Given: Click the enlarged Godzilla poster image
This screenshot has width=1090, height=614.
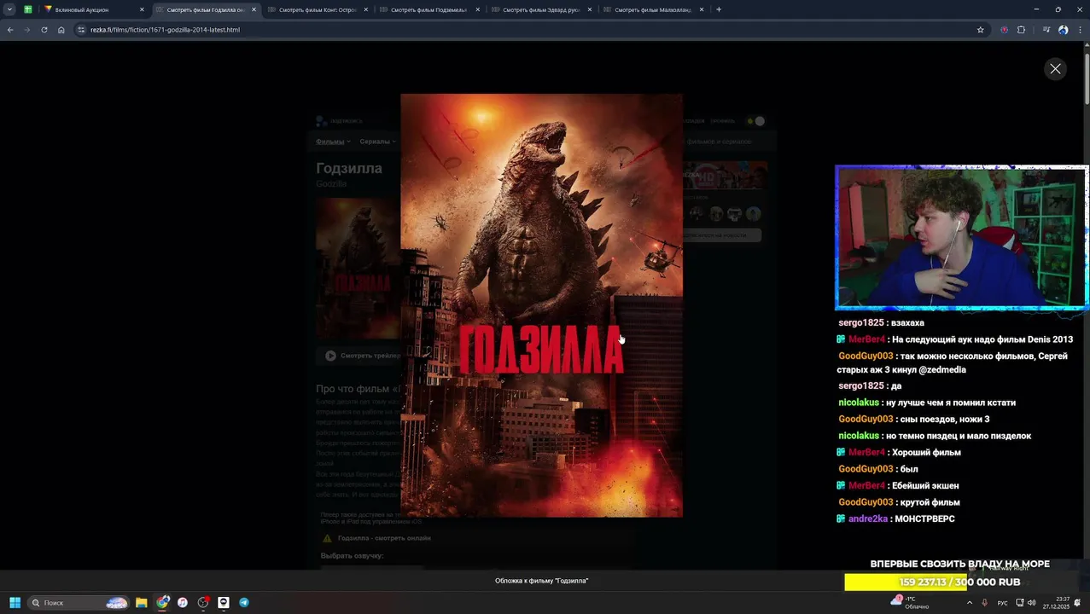Looking at the screenshot, I should coord(541,305).
